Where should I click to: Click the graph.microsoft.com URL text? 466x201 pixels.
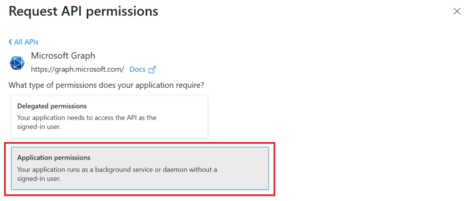77,70
